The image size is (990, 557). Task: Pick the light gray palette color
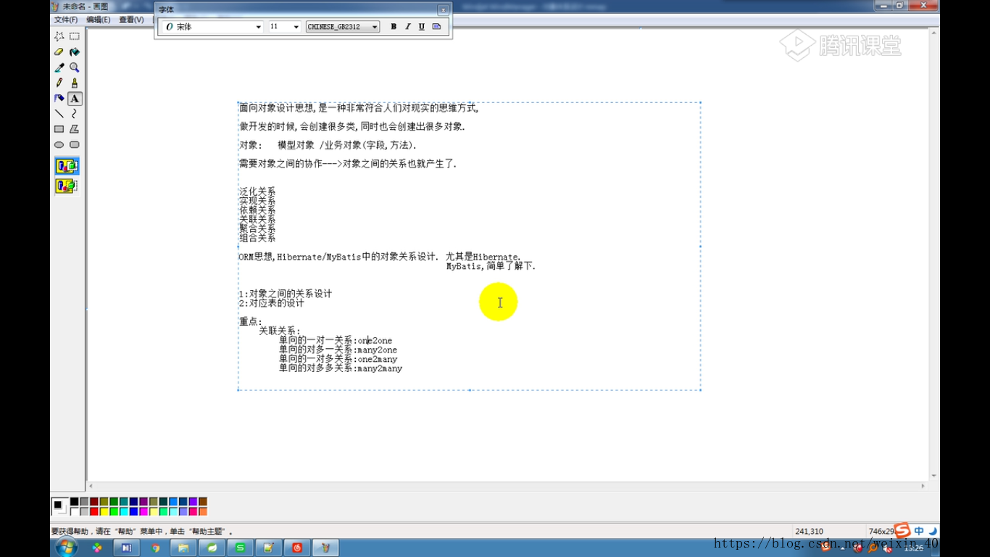coord(84,512)
